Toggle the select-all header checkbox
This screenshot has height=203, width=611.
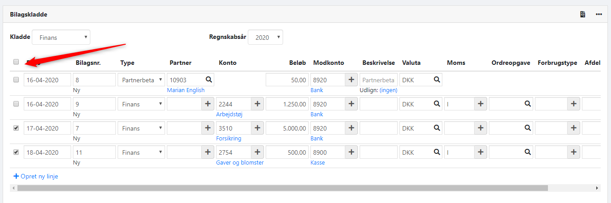pos(16,62)
